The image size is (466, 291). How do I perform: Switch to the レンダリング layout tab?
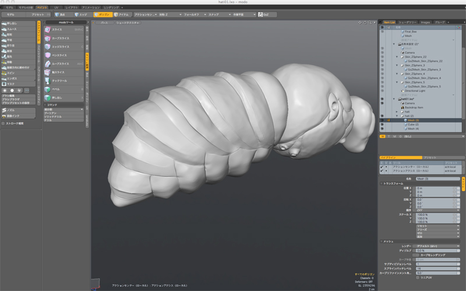[111, 8]
